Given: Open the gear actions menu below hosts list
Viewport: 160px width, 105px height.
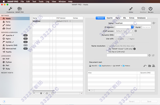Looking at the screenshot, I should click(x=42, y=93).
